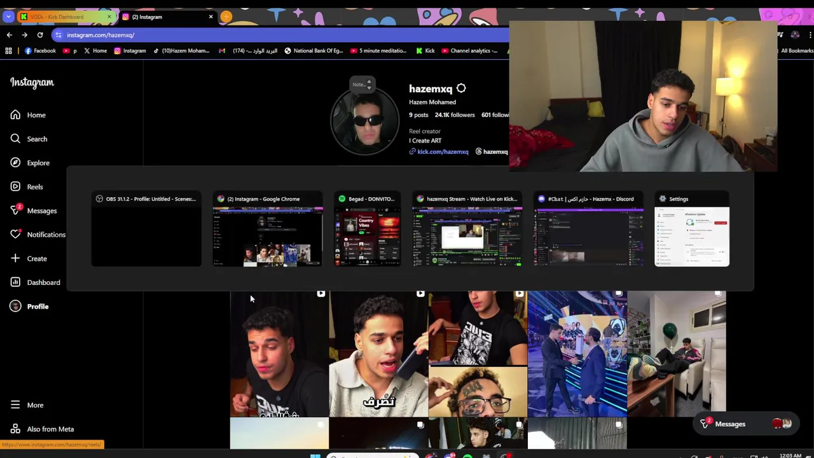This screenshot has width=814, height=458.
Task: Open reel of man in black shirt gesturing
Action: click(x=279, y=354)
